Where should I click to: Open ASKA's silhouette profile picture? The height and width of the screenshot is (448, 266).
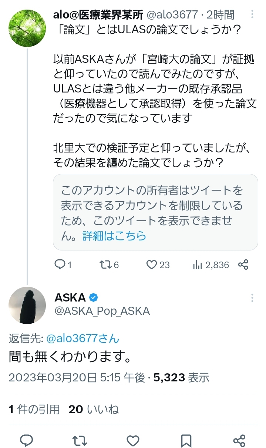click(x=27, y=305)
